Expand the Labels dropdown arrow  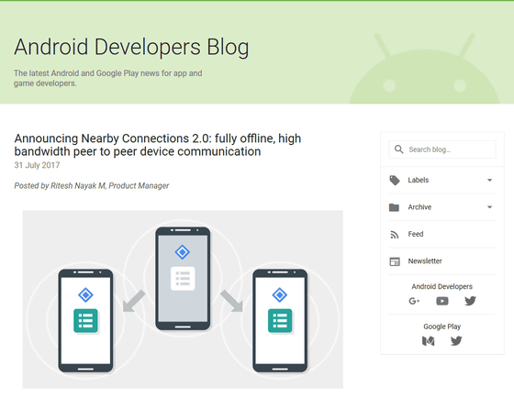[489, 180]
